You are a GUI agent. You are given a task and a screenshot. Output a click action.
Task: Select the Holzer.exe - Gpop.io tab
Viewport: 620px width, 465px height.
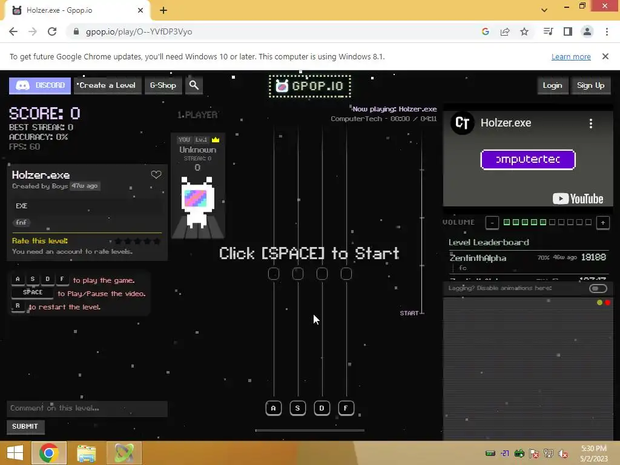point(77,10)
